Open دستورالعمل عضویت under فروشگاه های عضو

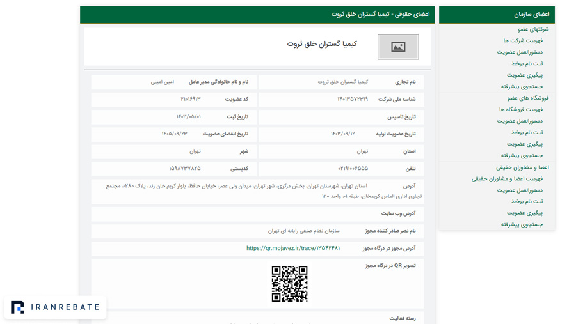click(520, 121)
